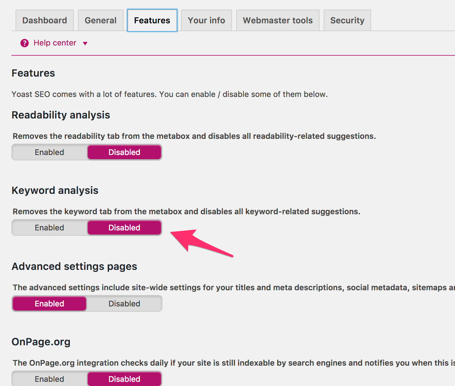Screen dimensions: 455x386
Task: Click the OnPage.org heading
Action: click(x=41, y=342)
